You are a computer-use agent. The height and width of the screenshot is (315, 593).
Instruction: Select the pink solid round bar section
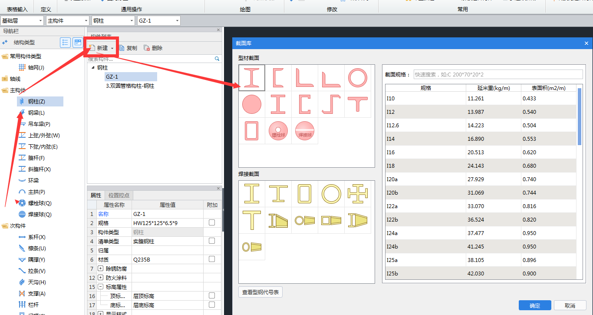coord(251,105)
